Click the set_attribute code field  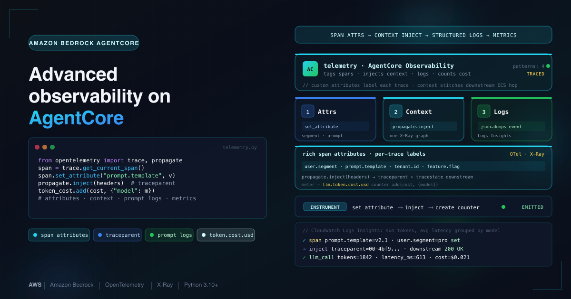tap(335, 127)
